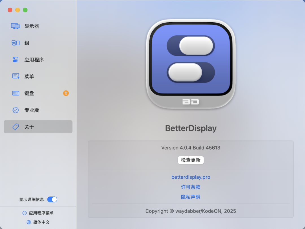This screenshot has width=305, height=229.
Task: Click the arrow icon beside 应用程序菜单
Action: click(x=25, y=213)
